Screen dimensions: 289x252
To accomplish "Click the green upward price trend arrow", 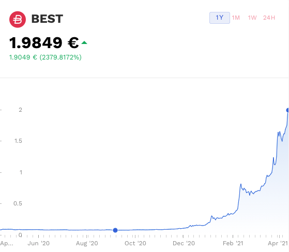I will pos(84,43).
